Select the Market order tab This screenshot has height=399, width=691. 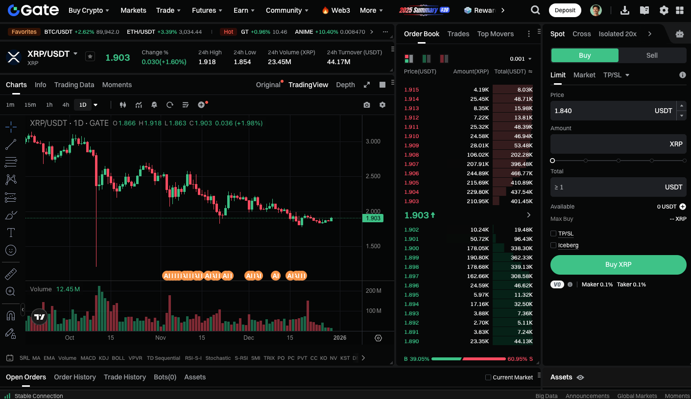click(584, 75)
